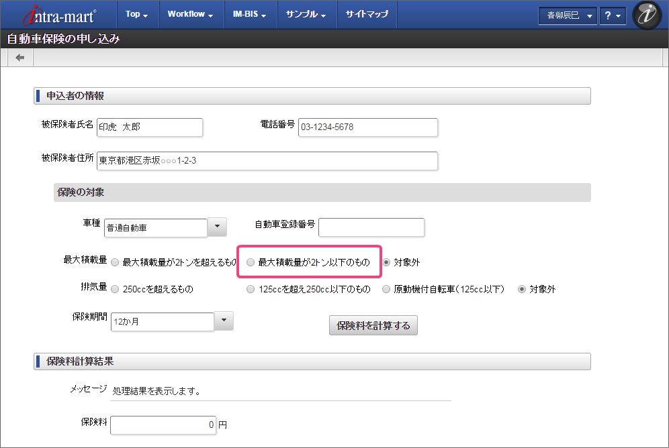Select 最大積載量が2トン以下のもの radio option
Screen dimensions: 669x448
click(251, 262)
